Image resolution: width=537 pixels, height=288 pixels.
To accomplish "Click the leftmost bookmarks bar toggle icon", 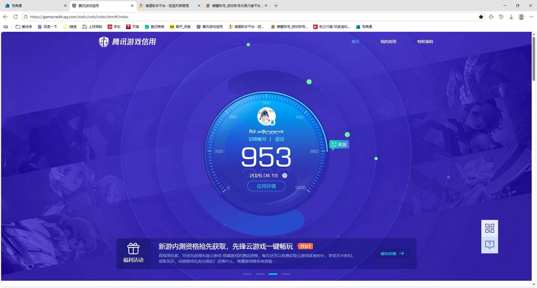I will pos(6,27).
